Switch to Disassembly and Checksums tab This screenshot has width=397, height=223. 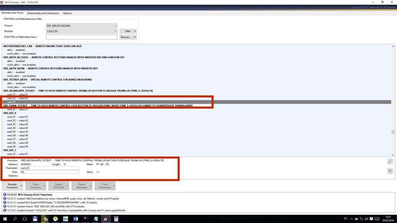click(x=43, y=13)
